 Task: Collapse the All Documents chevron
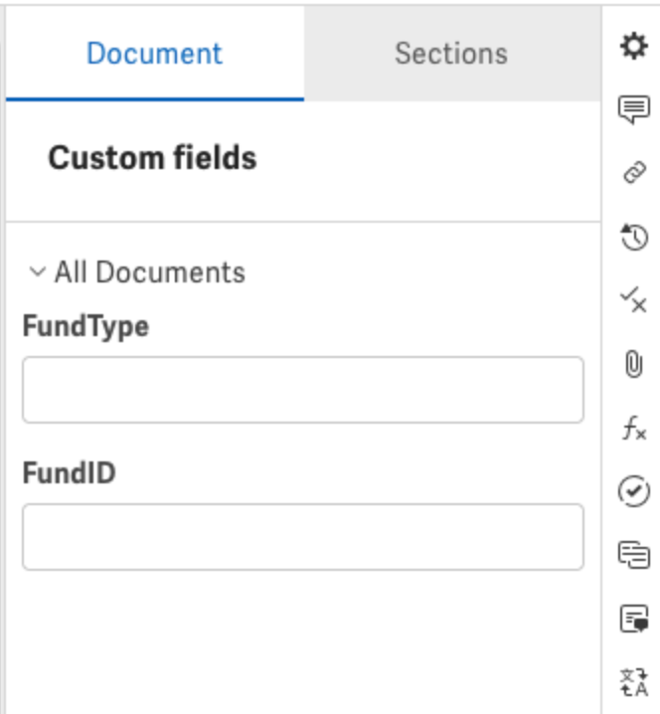pyautogui.click(x=38, y=272)
